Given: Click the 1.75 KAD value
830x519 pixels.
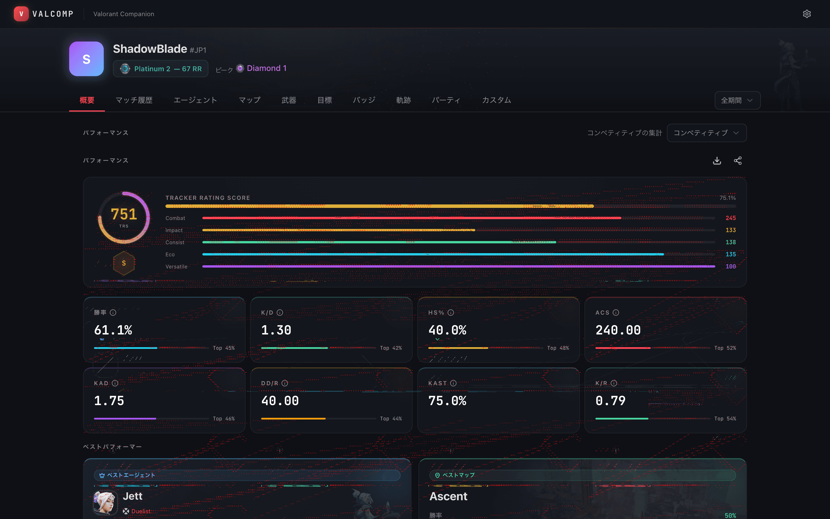Looking at the screenshot, I should pyautogui.click(x=109, y=401).
